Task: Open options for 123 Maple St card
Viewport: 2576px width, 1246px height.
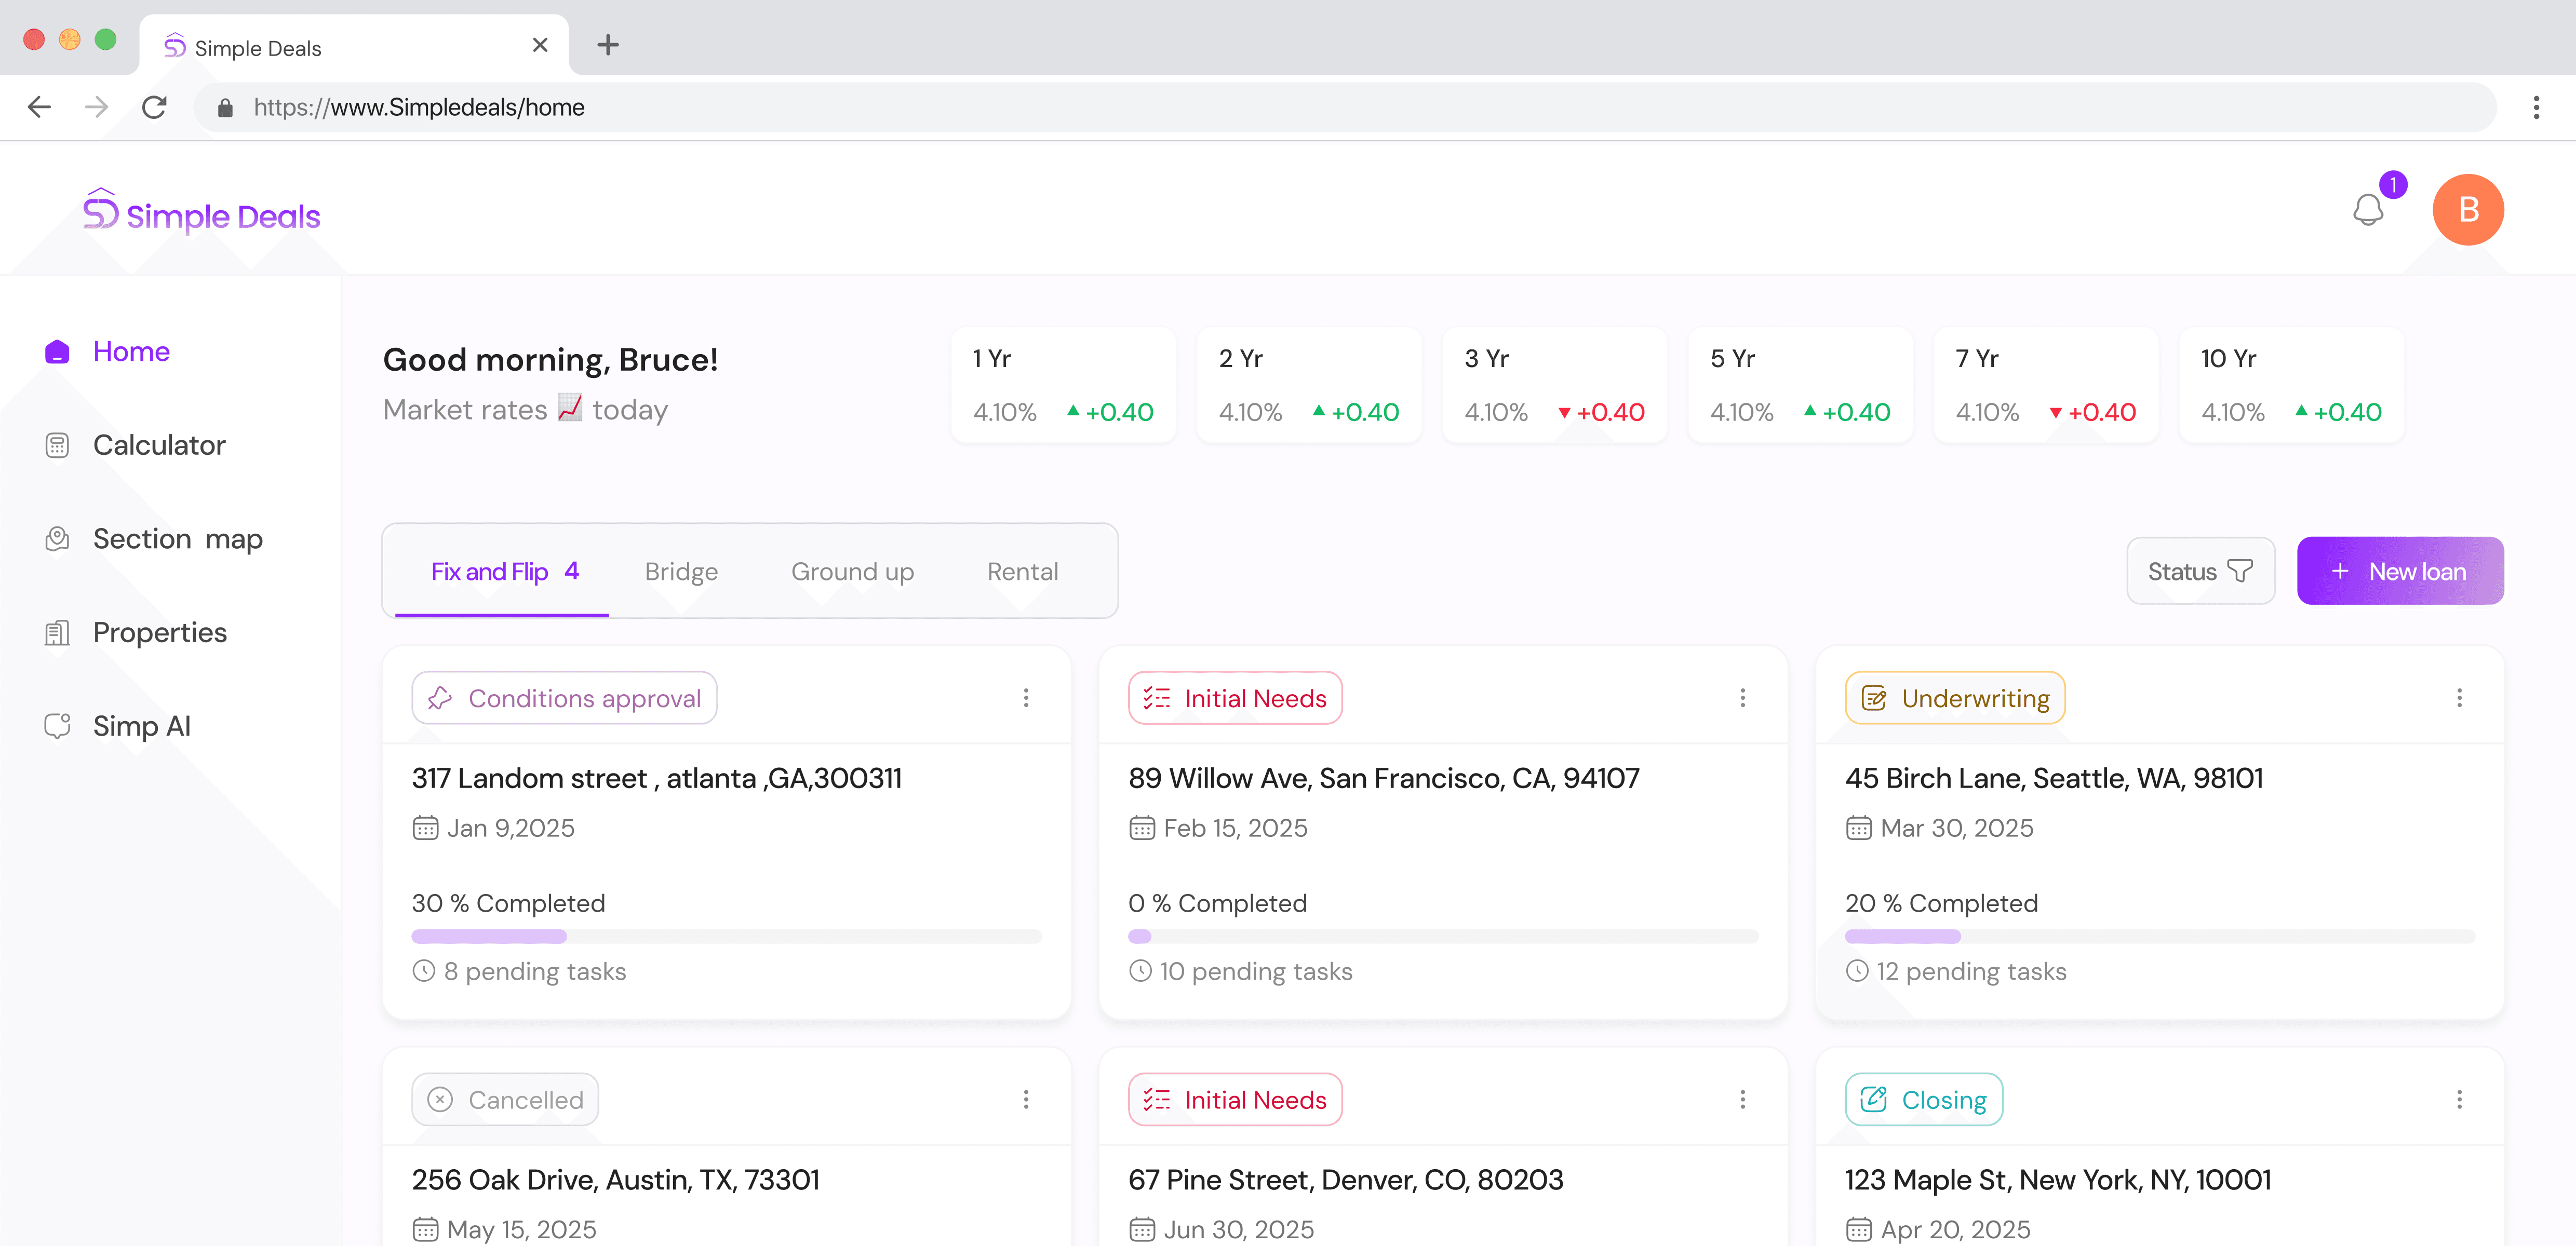Action: (x=2459, y=1100)
